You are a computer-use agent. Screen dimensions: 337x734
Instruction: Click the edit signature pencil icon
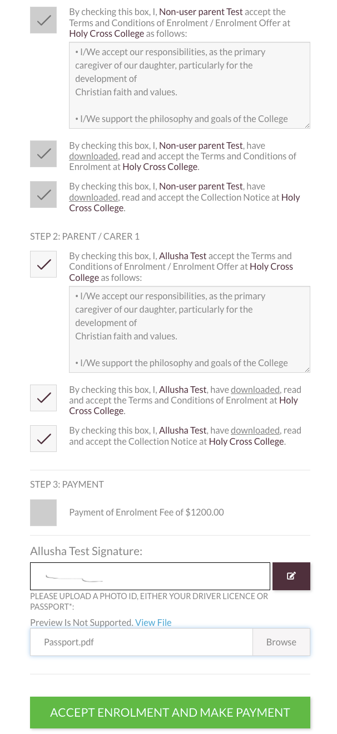[x=291, y=576]
